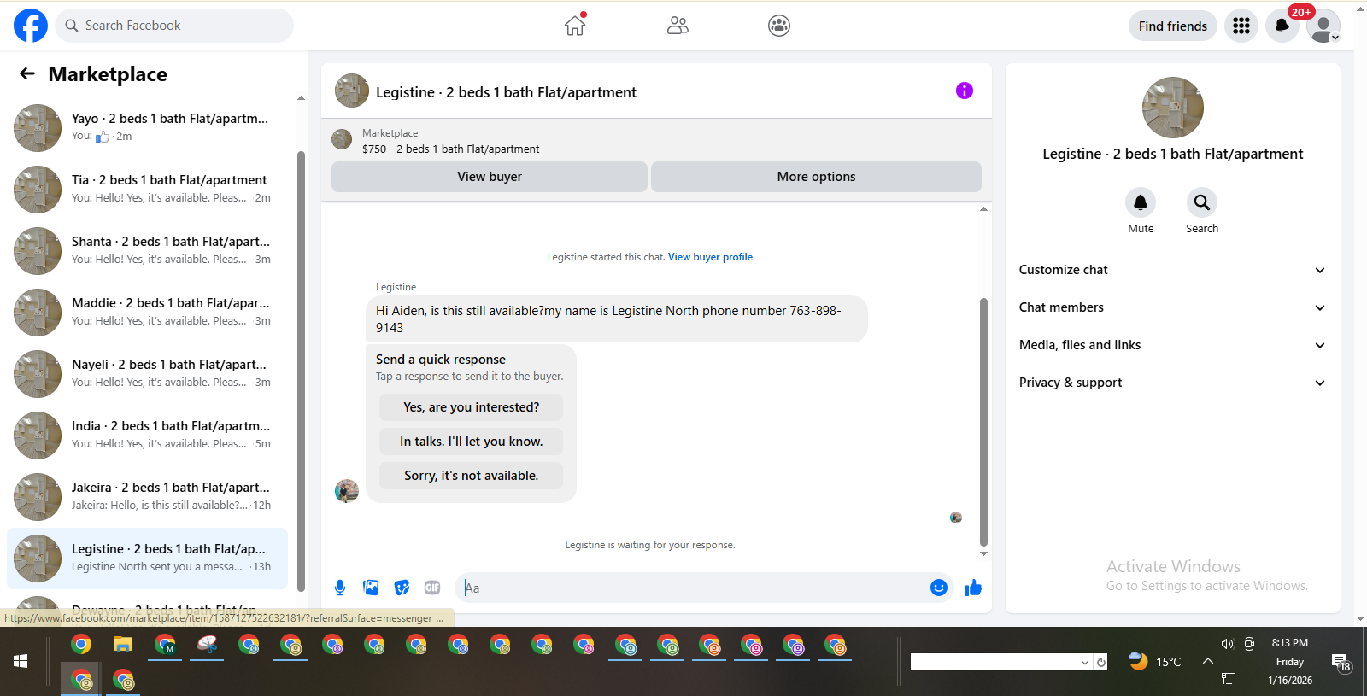Open Jakeira conversation in Marketplace list

coord(147,497)
